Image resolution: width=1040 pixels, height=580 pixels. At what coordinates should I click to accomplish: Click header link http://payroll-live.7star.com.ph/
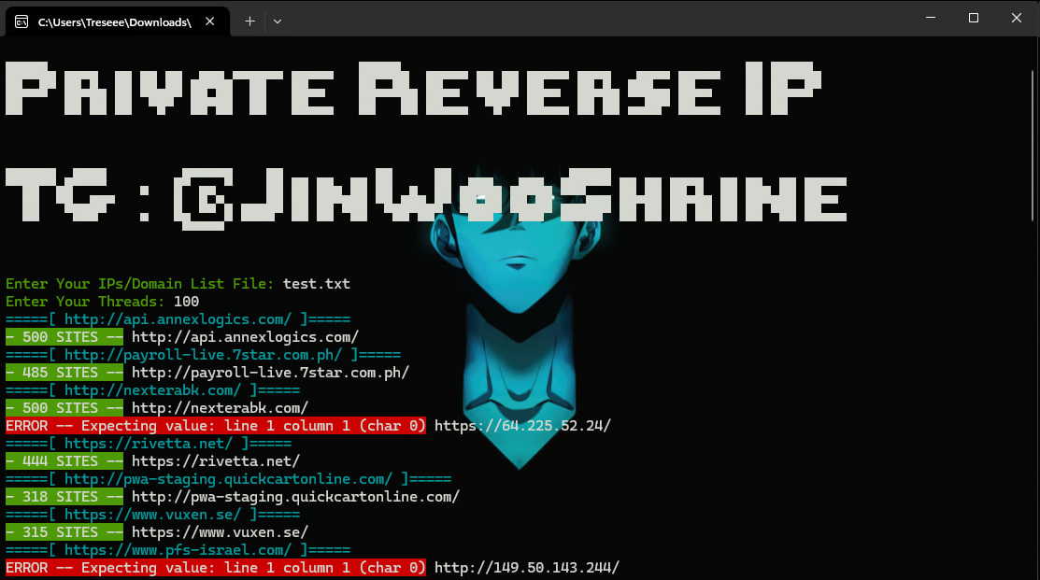pos(203,355)
